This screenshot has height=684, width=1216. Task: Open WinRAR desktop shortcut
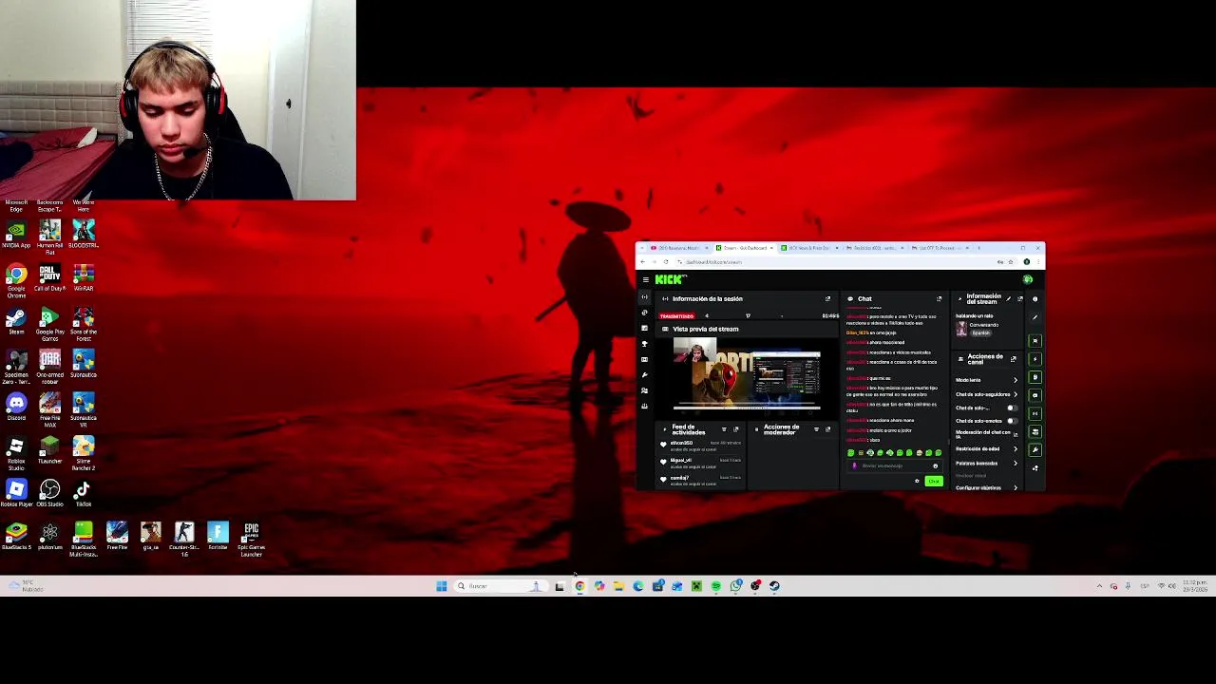click(x=84, y=277)
